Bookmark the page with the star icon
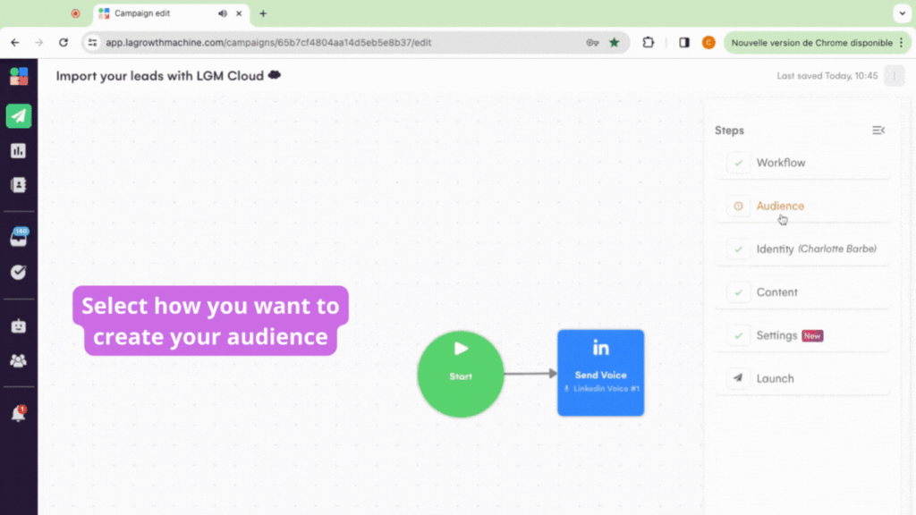This screenshot has height=515, width=916. [x=613, y=42]
